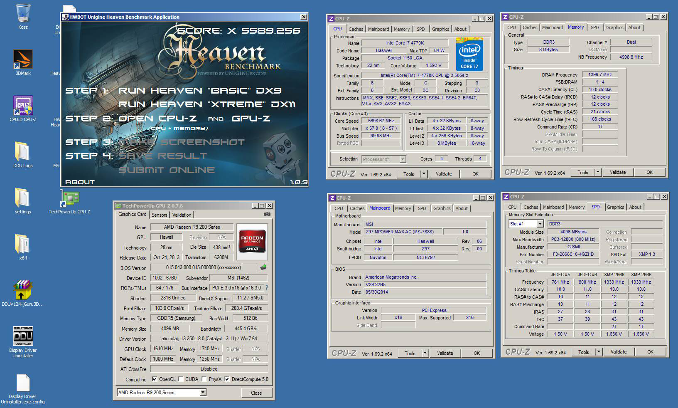Click the GPU-Z screenshot camera icon
Viewport: 678px width, 408px height.
(267, 214)
